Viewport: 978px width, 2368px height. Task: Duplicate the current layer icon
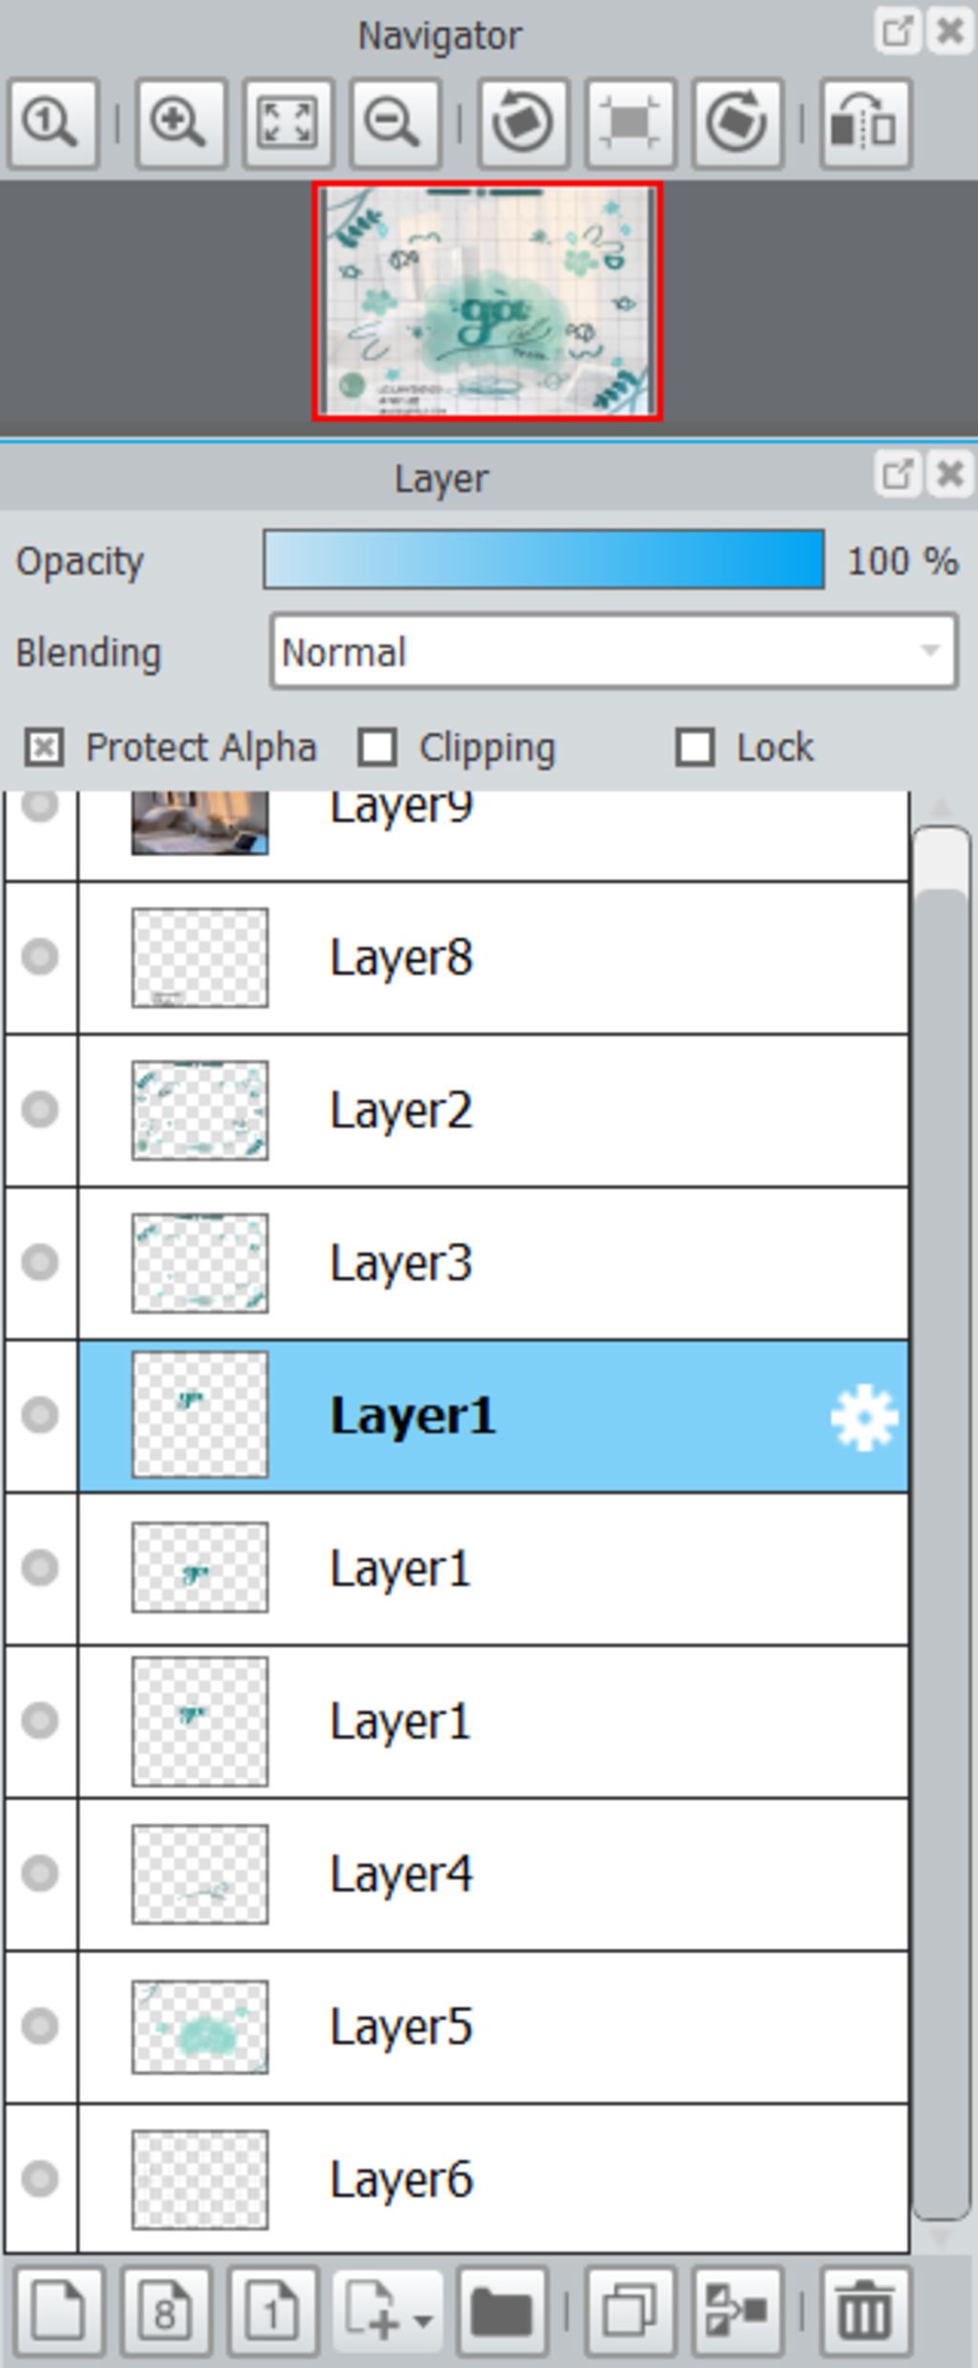click(629, 2311)
